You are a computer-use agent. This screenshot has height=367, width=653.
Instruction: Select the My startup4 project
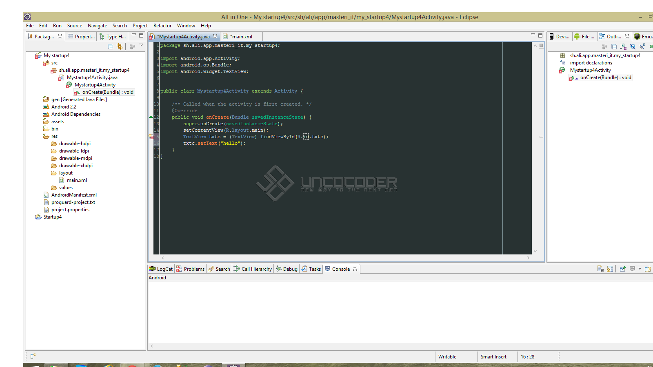coord(56,55)
